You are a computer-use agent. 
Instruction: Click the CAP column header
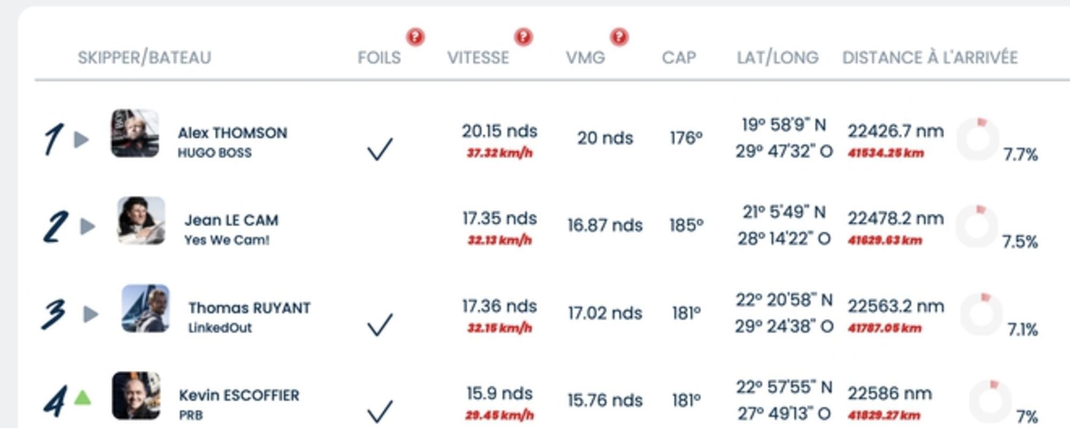[x=679, y=57]
